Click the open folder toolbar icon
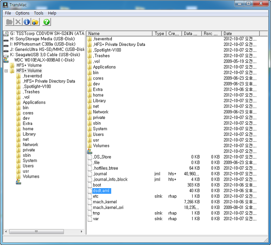The width and height of the screenshot is (271, 245). point(9,22)
